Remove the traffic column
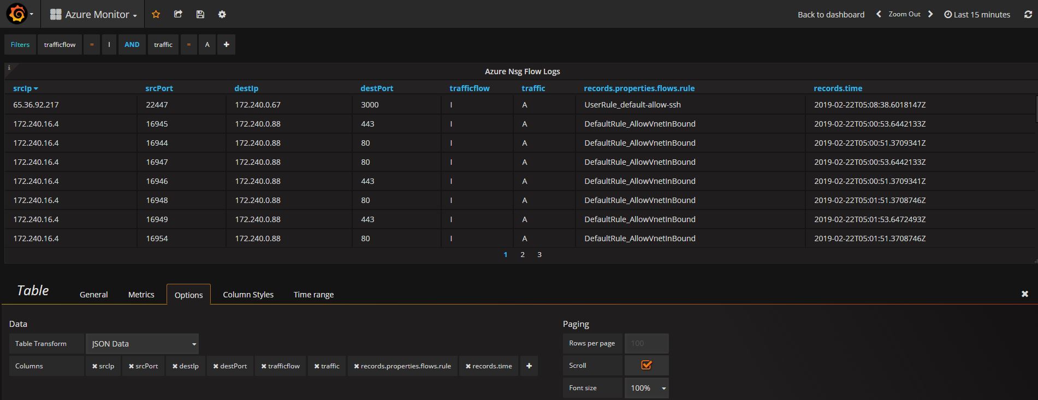Screen dimensions: 1038x400 coord(317,366)
